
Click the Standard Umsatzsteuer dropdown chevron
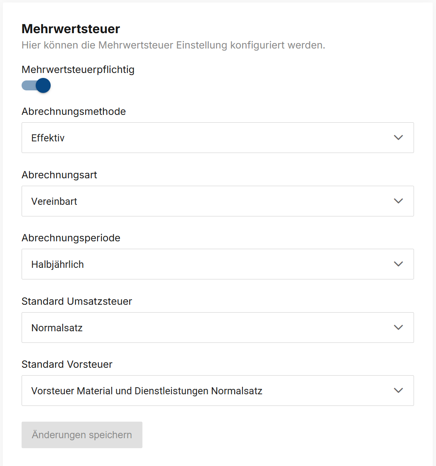tap(398, 327)
